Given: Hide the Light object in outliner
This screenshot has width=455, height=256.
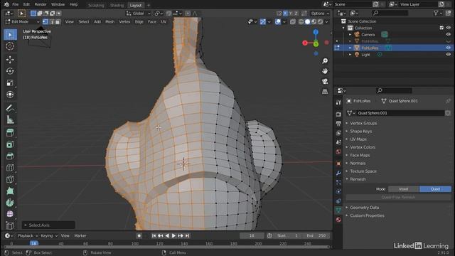Looking at the screenshot, I should 449,55.
